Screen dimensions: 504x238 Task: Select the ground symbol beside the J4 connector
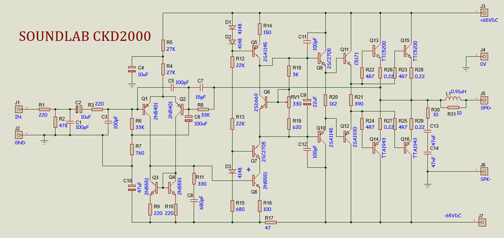point(466,68)
